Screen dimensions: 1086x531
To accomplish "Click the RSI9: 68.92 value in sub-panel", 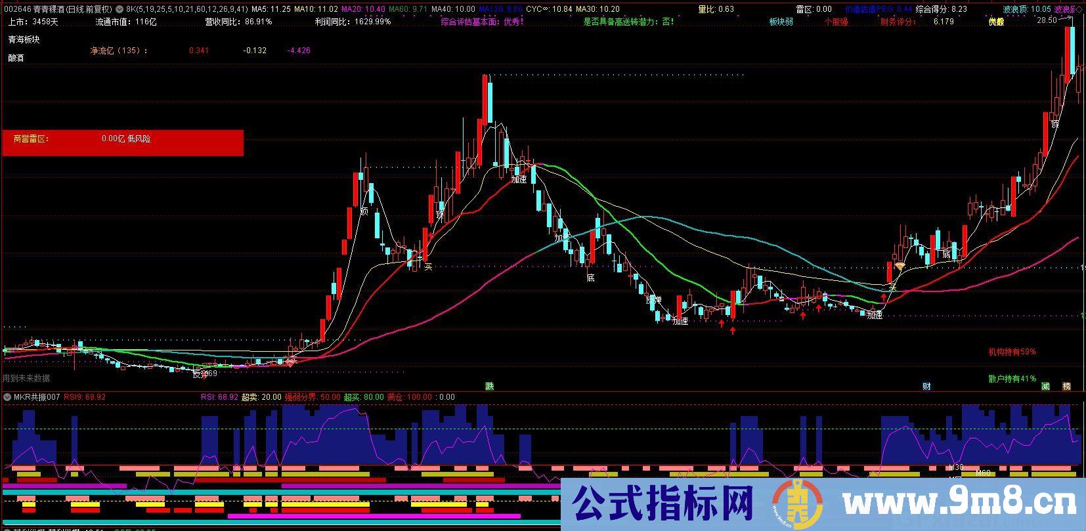I will [85, 397].
